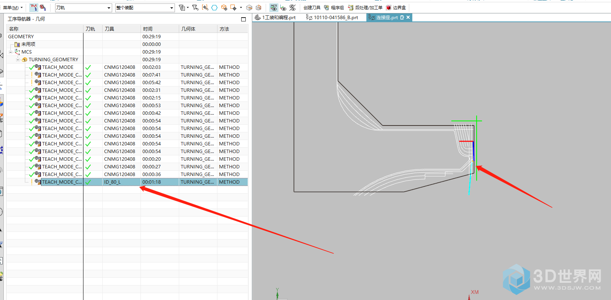611x300 pixels.
Task: Select the TURNING_GEOMETRY tree item
Action: click(53, 60)
